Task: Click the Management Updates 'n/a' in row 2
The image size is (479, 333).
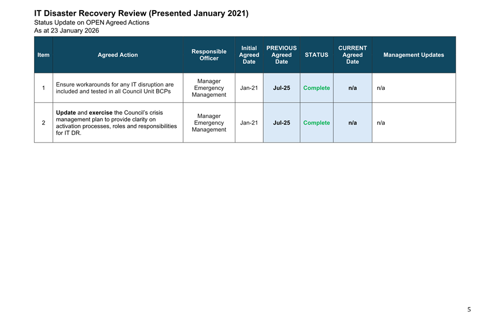Action: click(381, 123)
